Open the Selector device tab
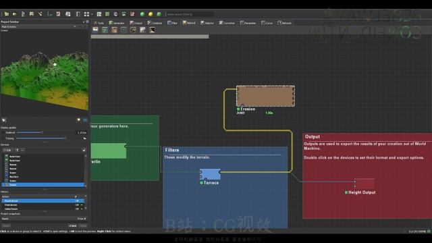Viewport: 432px width, 243px height. 207,23
